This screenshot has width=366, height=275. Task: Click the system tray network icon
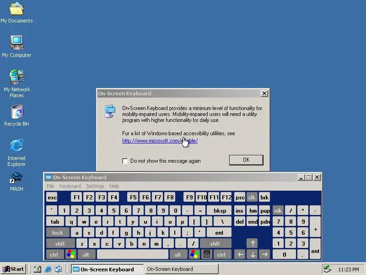[x=328, y=269]
